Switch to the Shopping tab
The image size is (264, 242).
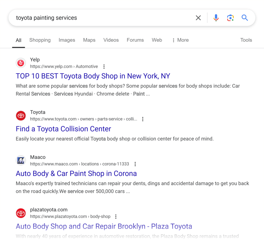(40, 40)
